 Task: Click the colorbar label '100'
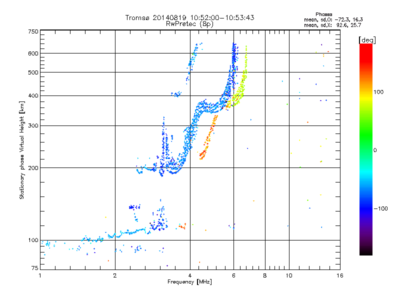378,92
